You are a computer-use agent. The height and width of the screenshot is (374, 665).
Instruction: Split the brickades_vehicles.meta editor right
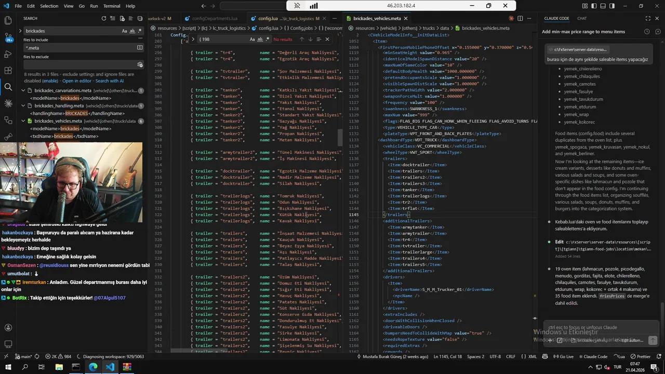coord(520,18)
